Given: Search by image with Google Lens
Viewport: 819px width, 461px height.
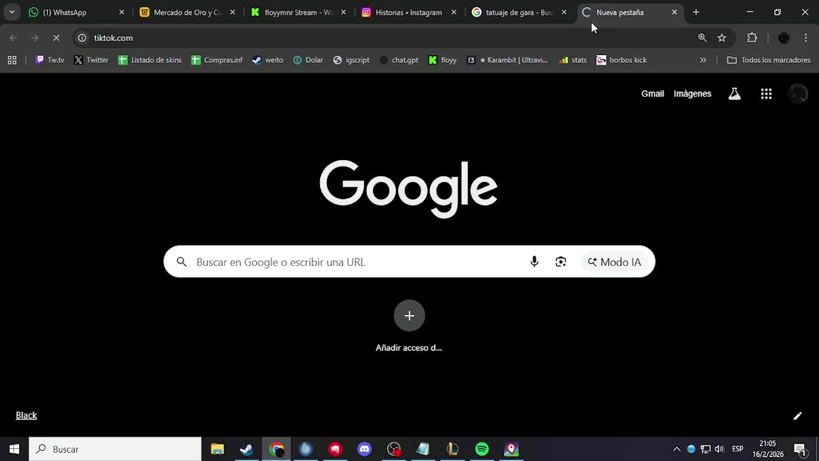Looking at the screenshot, I should 561,262.
